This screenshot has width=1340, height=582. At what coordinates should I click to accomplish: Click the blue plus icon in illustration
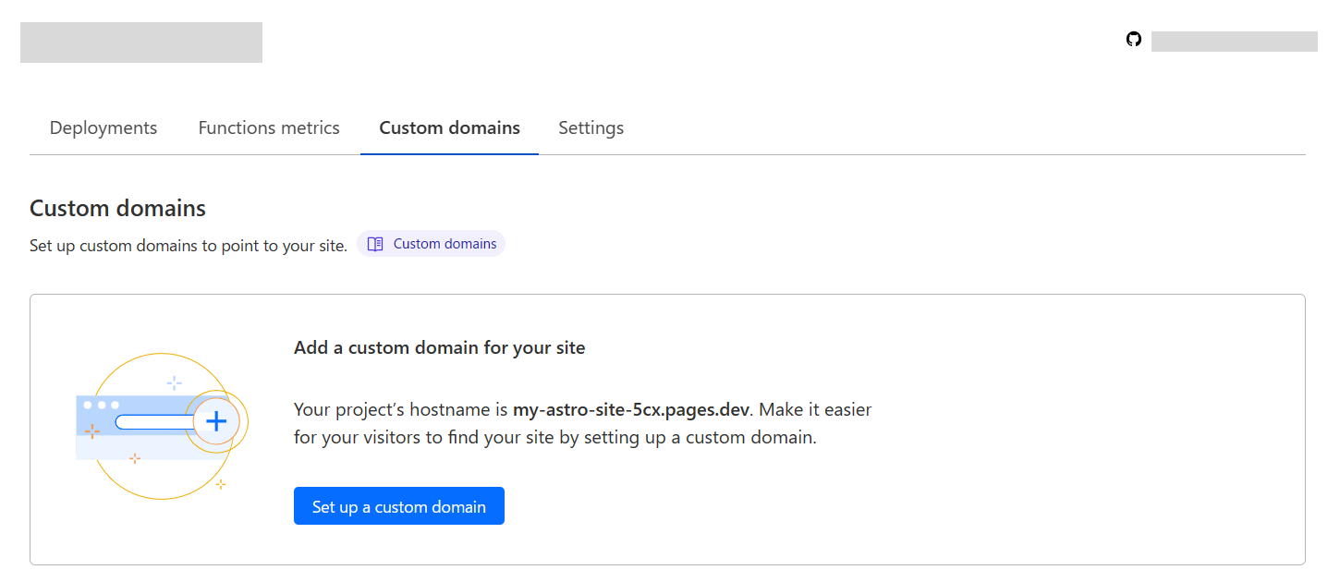(216, 421)
